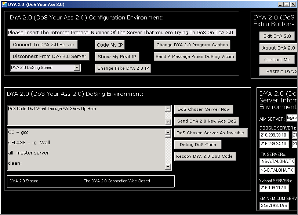Click Recopy DYA 2.0 DoS Code

pos(205,156)
